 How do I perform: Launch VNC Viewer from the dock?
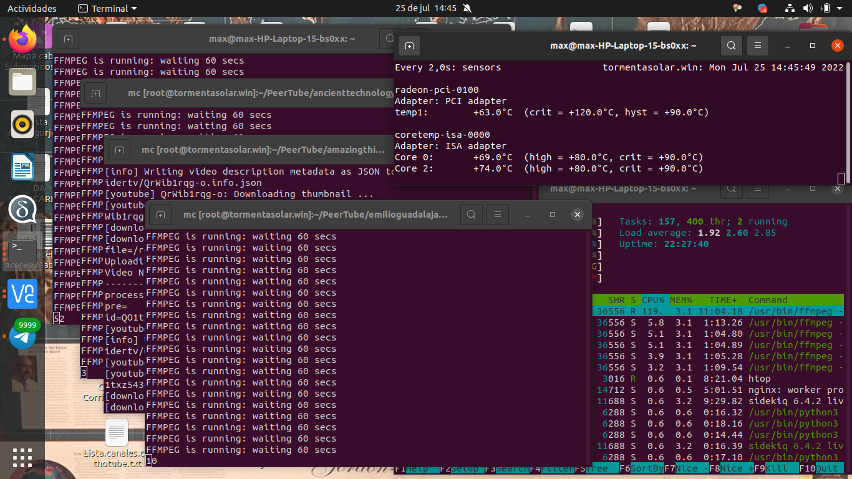pos(22,294)
